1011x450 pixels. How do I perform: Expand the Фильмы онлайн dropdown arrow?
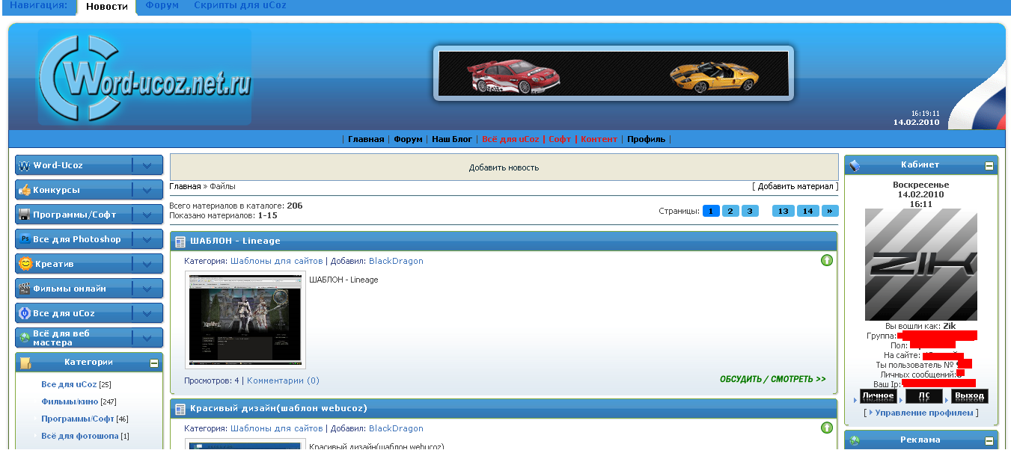click(x=147, y=289)
